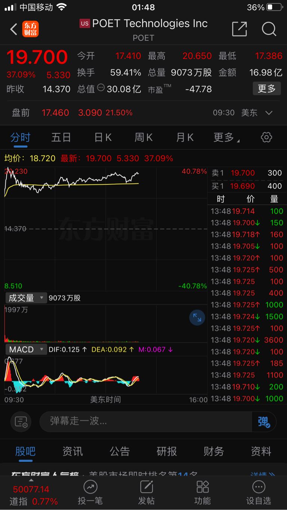The width and height of the screenshot is (287, 510).
Task: Tap the 金额 16.98亿 value
Action: pos(266,72)
